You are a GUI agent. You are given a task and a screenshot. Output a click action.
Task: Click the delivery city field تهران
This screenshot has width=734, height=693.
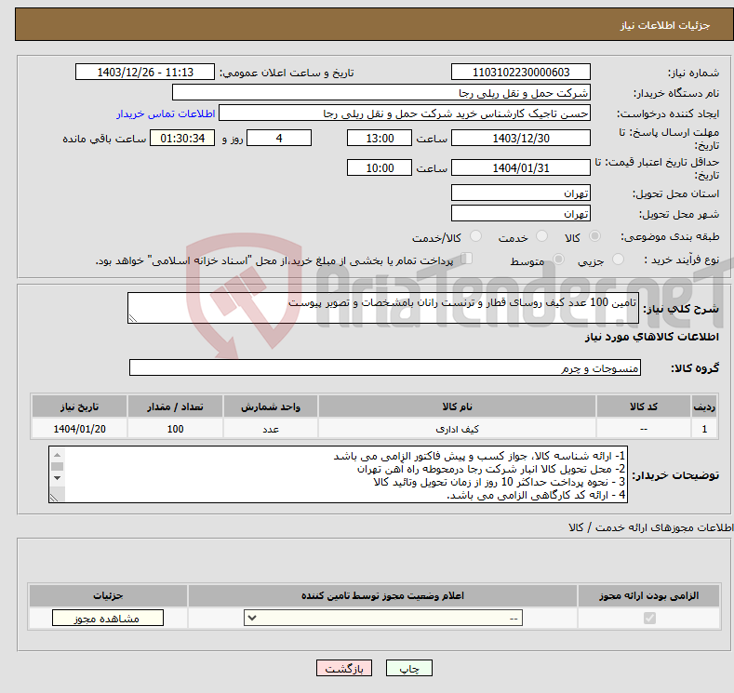click(521, 213)
